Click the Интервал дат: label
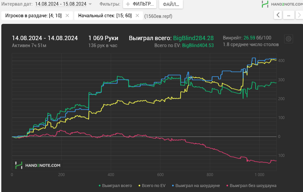 click(x=17, y=4)
